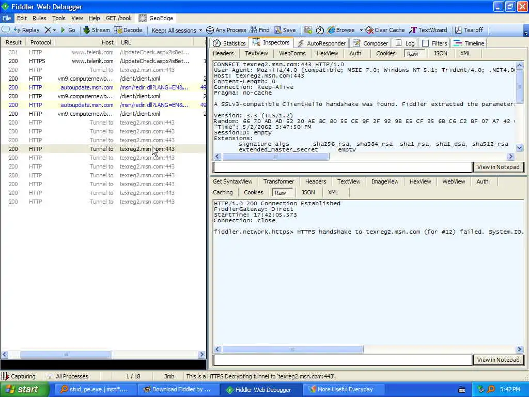Select the response Caching tab
529x397 pixels.
pyautogui.click(x=223, y=192)
